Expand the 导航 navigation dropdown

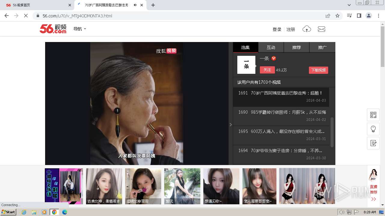(x=80, y=29)
